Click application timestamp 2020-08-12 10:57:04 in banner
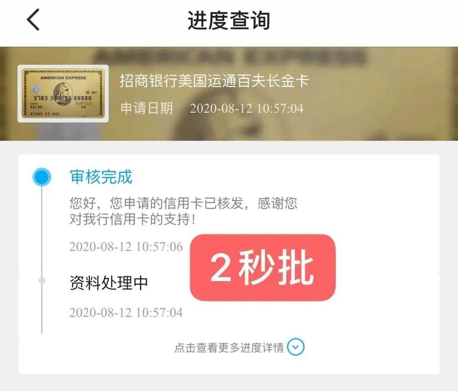The height and width of the screenshot is (391, 458). [247, 108]
